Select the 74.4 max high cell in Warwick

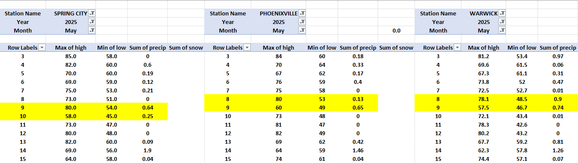484,159
